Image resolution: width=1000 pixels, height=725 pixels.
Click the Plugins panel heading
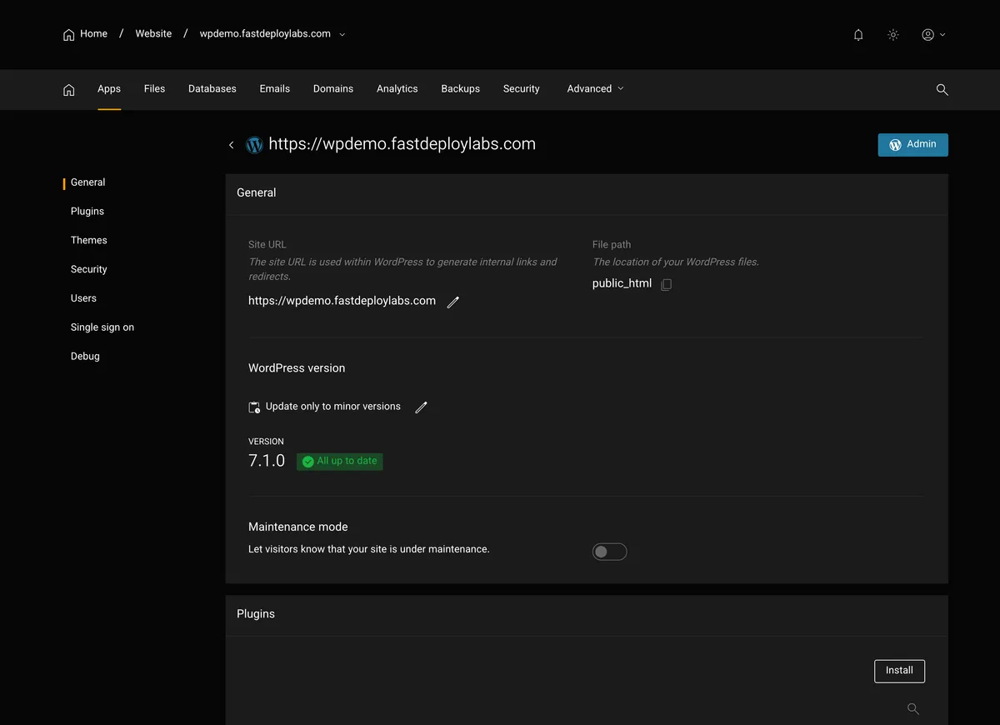point(256,614)
